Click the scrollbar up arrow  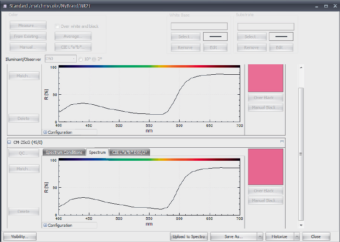(301, 67)
